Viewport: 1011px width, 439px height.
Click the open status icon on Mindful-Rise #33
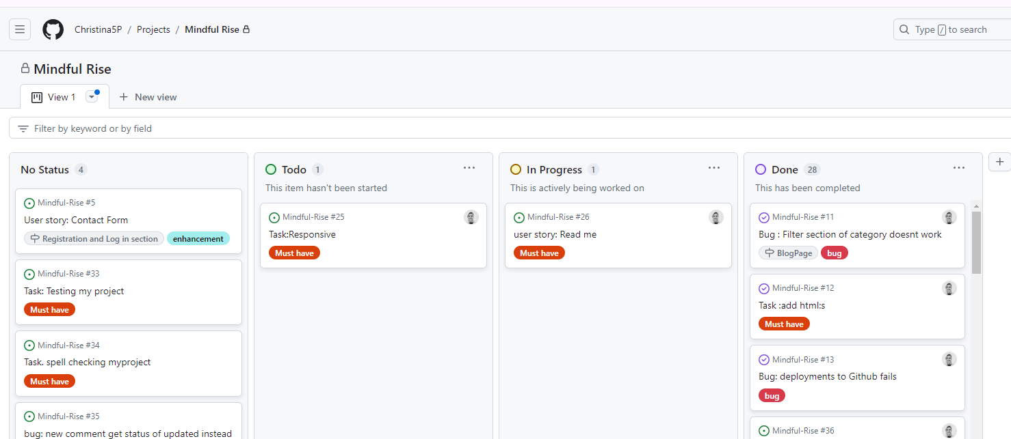tap(29, 274)
